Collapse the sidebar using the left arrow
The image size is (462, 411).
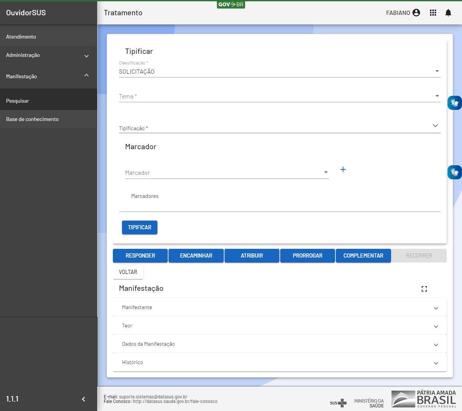83,399
